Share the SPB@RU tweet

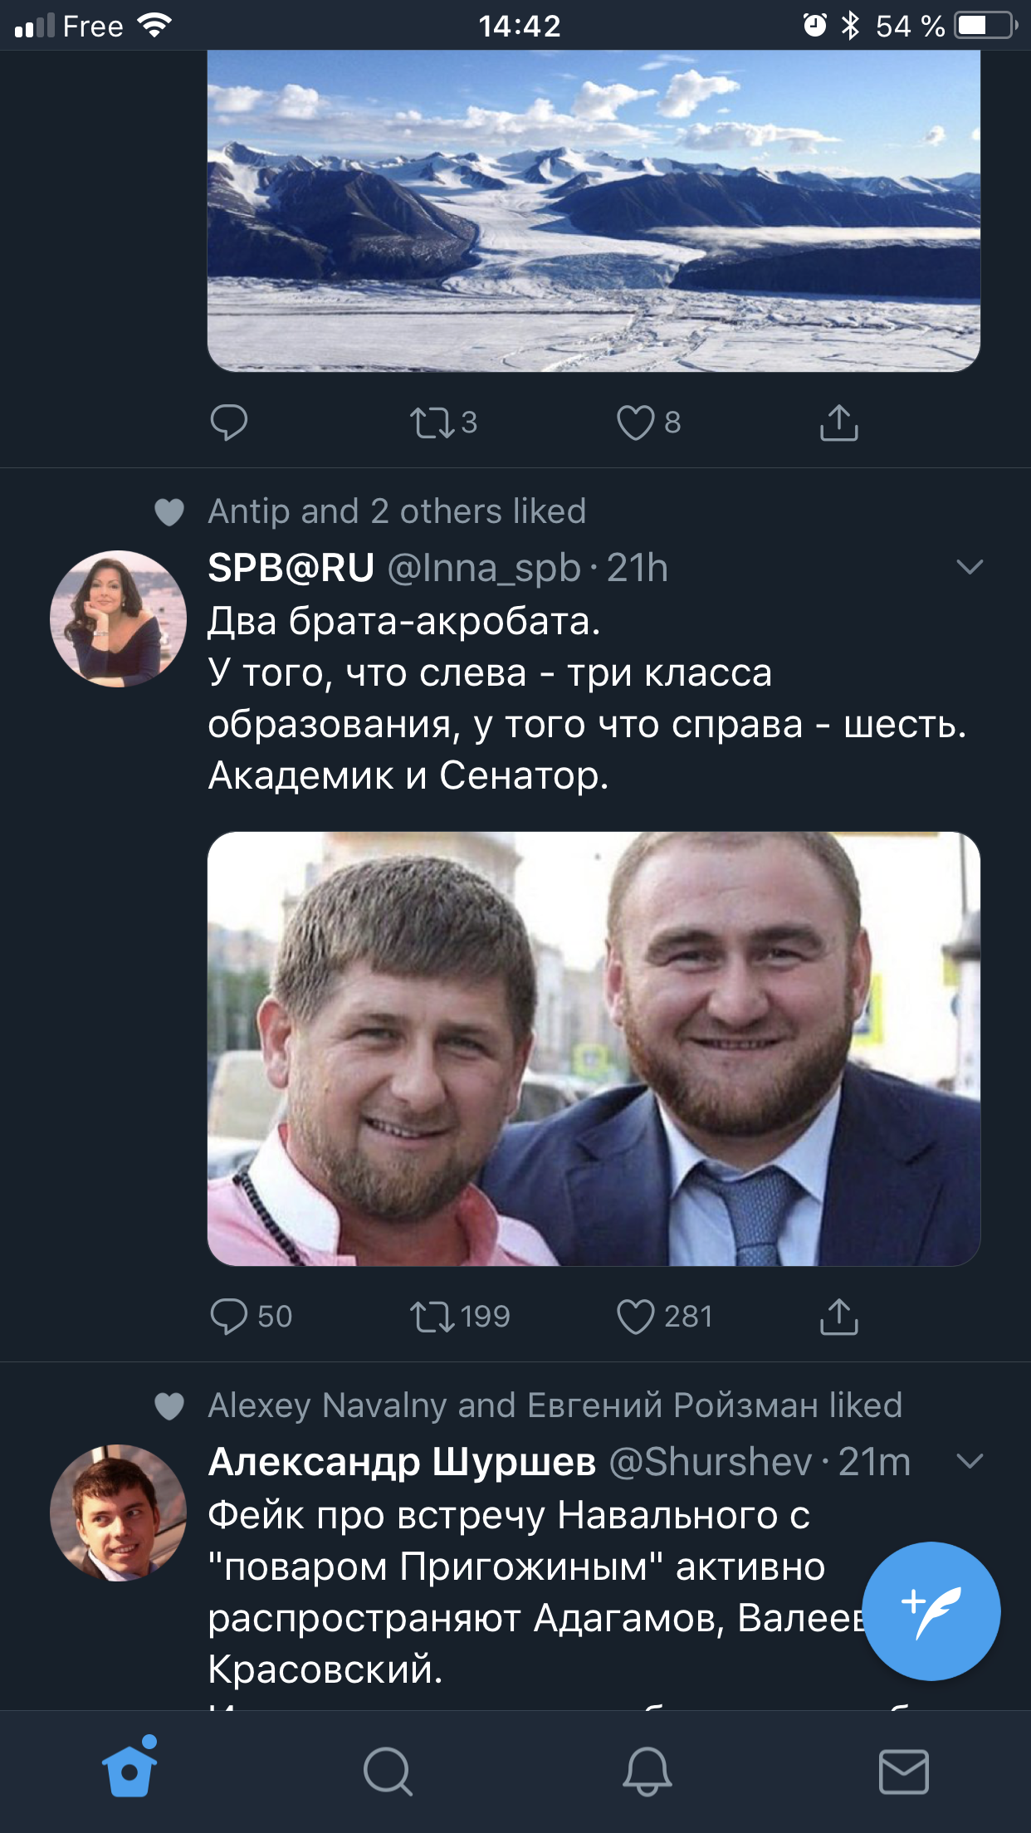tap(838, 1316)
